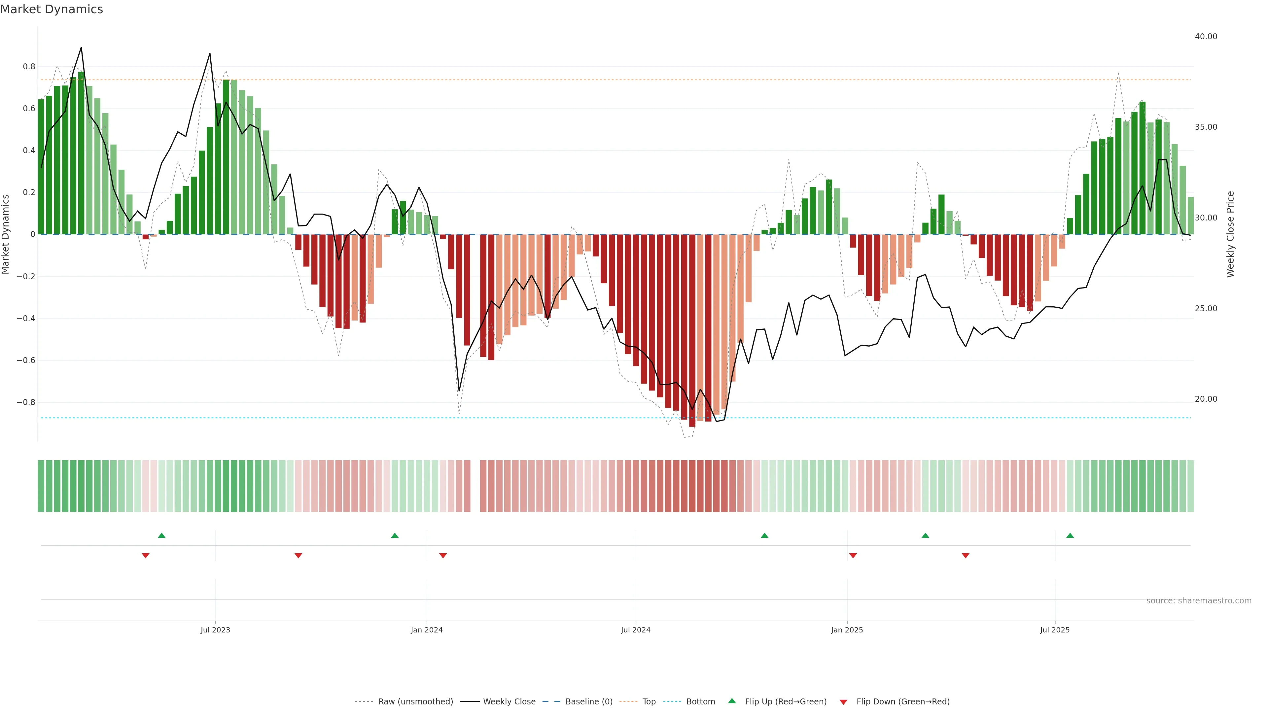Click the Flip Down marker near September 2023

298,556
